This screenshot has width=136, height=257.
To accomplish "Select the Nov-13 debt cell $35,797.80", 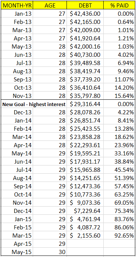I will point(85,96).
